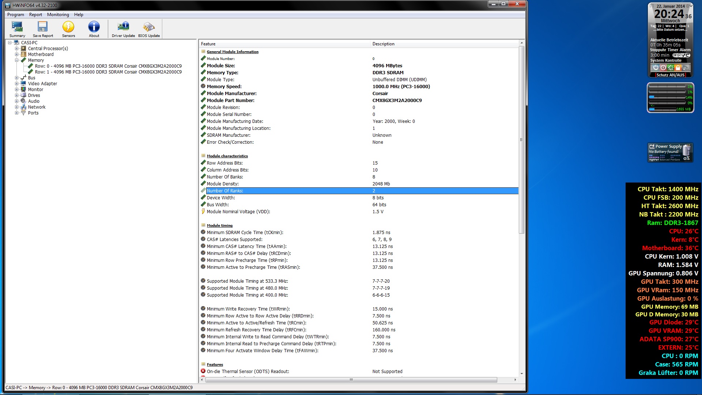Expand the Drives tree node
702x395 pixels.
click(x=16, y=95)
